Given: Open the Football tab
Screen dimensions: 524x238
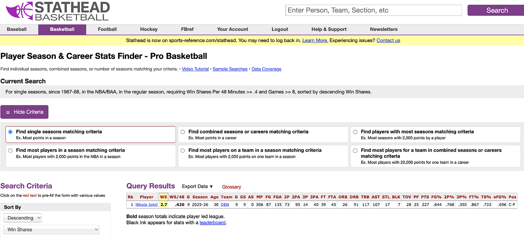Looking at the screenshot, I should click(x=107, y=29).
